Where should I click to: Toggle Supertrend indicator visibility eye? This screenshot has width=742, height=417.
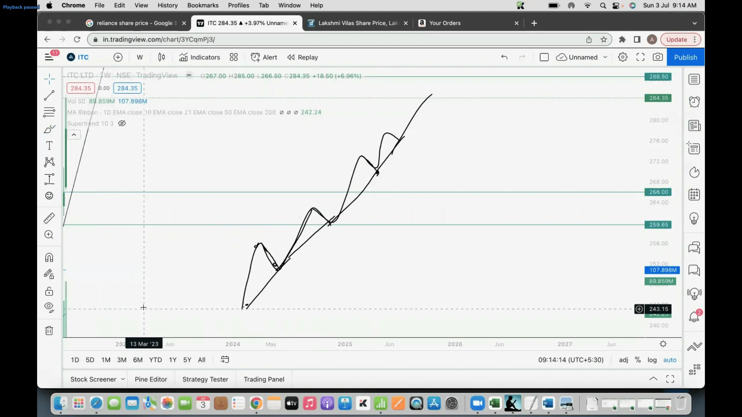[x=122, y=123]
